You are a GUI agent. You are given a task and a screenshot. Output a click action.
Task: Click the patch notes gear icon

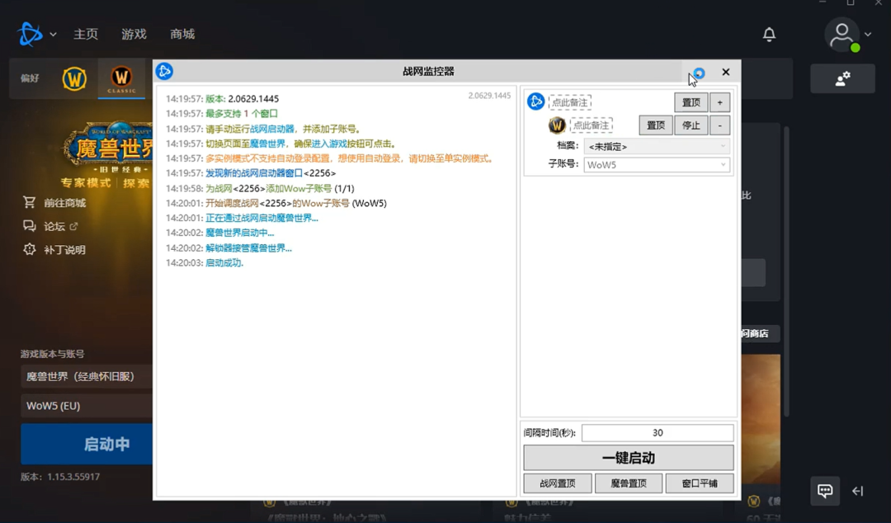[x=29, y=249]
